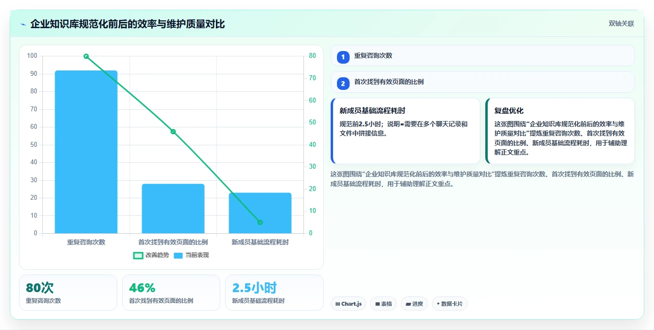Click the 首次找到有效页面的比例 blue bar
This screenshot has height=330, width=654.
click(x=173, y=208)
